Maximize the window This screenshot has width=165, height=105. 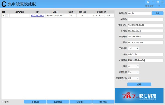coord(158,2)
